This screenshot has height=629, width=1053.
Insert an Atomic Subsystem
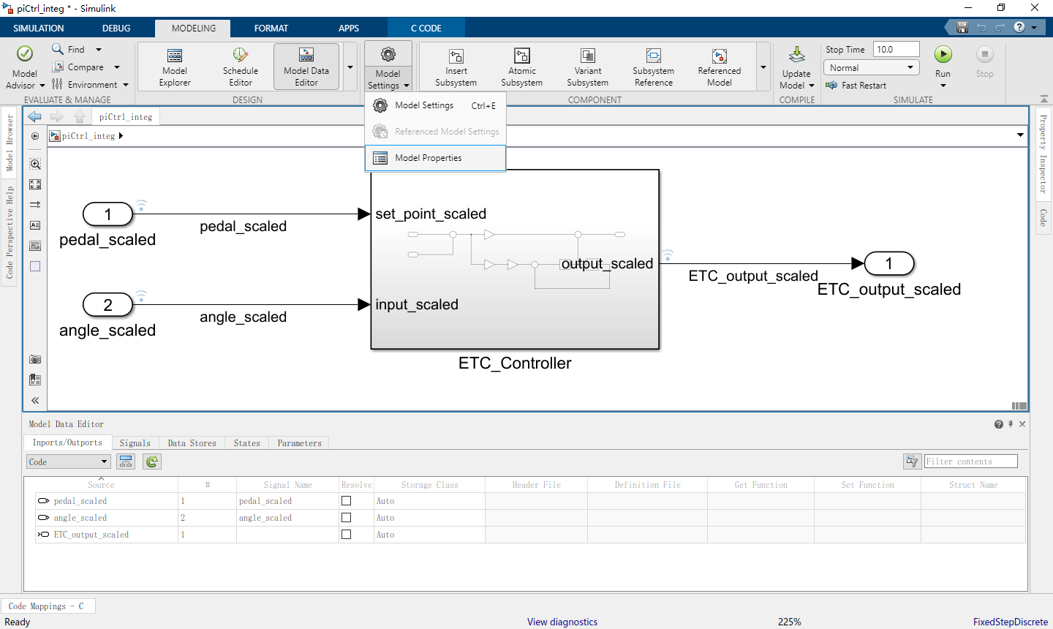[521, 66]
